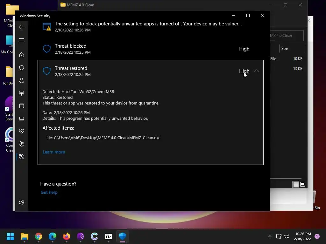Open the notification badge in taskbar
The image size is (326, 244).
pyautogui.click(x=317, y=236)
